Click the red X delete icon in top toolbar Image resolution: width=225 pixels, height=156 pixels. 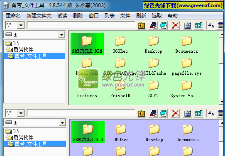coord(175,25)
